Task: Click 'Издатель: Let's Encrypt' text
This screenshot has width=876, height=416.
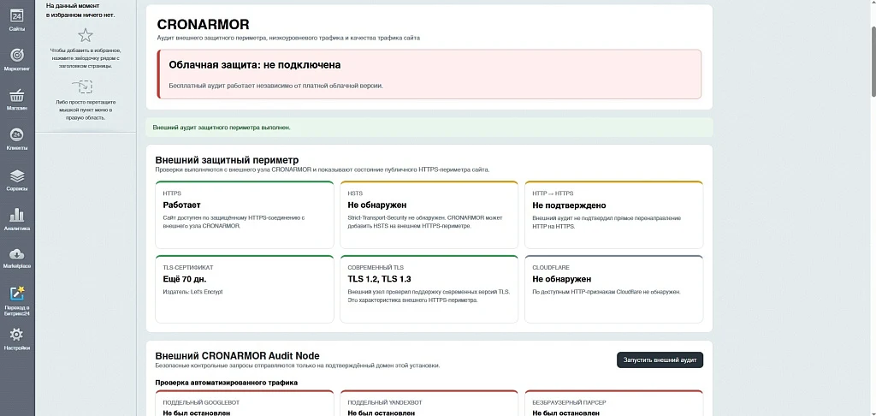Action: (192, 292)
